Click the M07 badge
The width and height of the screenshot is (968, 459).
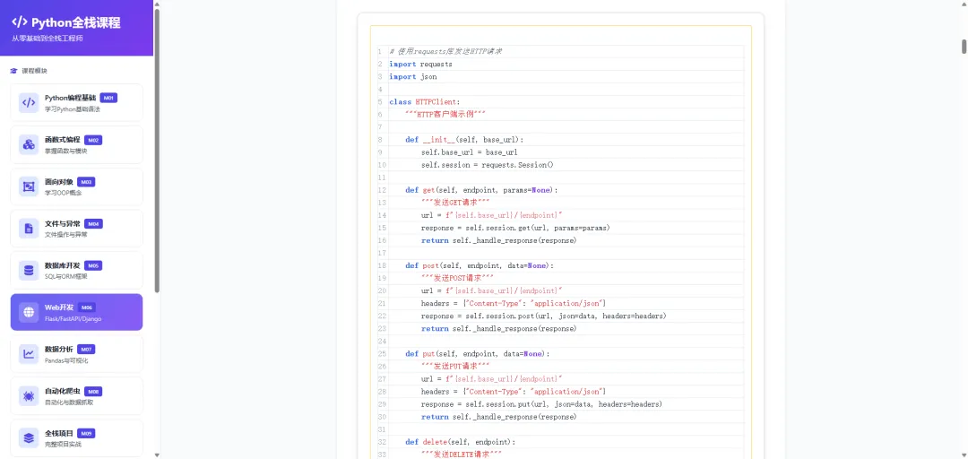point(86,350)
